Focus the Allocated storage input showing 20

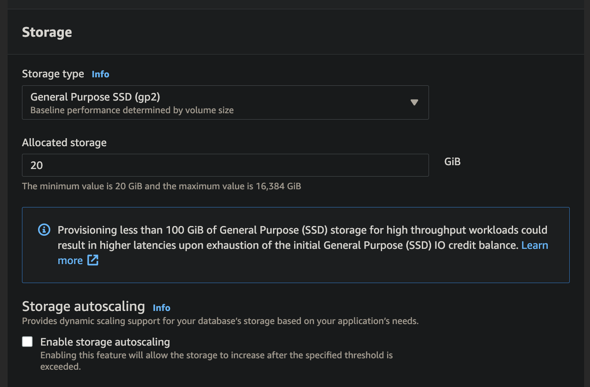(x=225, y=165)
